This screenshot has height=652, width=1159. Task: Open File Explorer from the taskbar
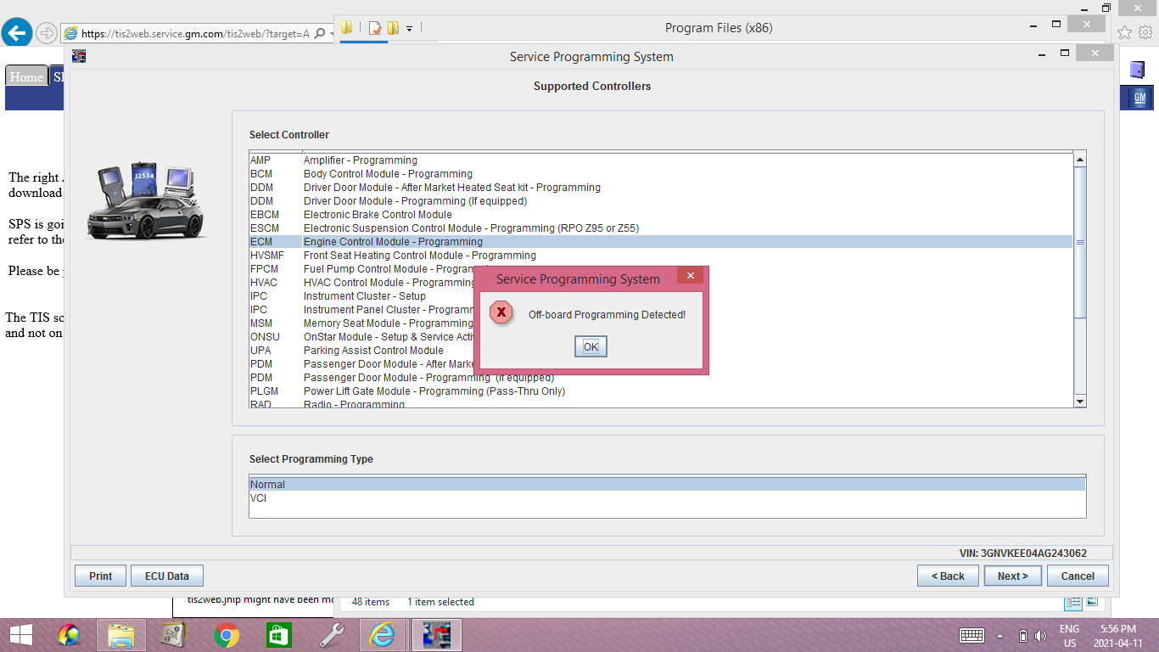[x=122, y=635]
